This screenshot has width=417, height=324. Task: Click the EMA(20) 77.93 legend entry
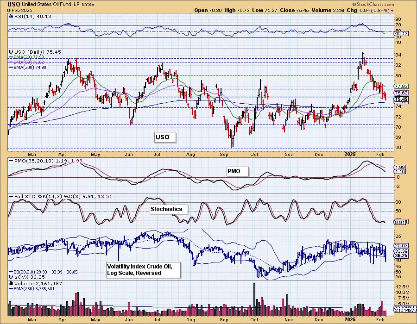pyautogui.click(x=26, y=57)
